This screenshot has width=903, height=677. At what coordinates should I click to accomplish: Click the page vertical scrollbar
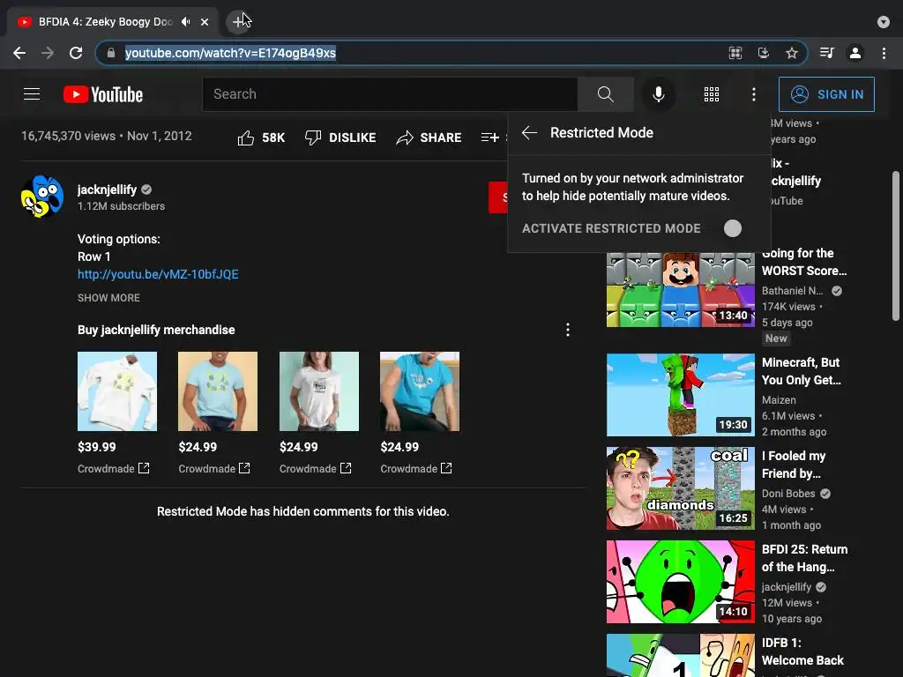[896, 247]
